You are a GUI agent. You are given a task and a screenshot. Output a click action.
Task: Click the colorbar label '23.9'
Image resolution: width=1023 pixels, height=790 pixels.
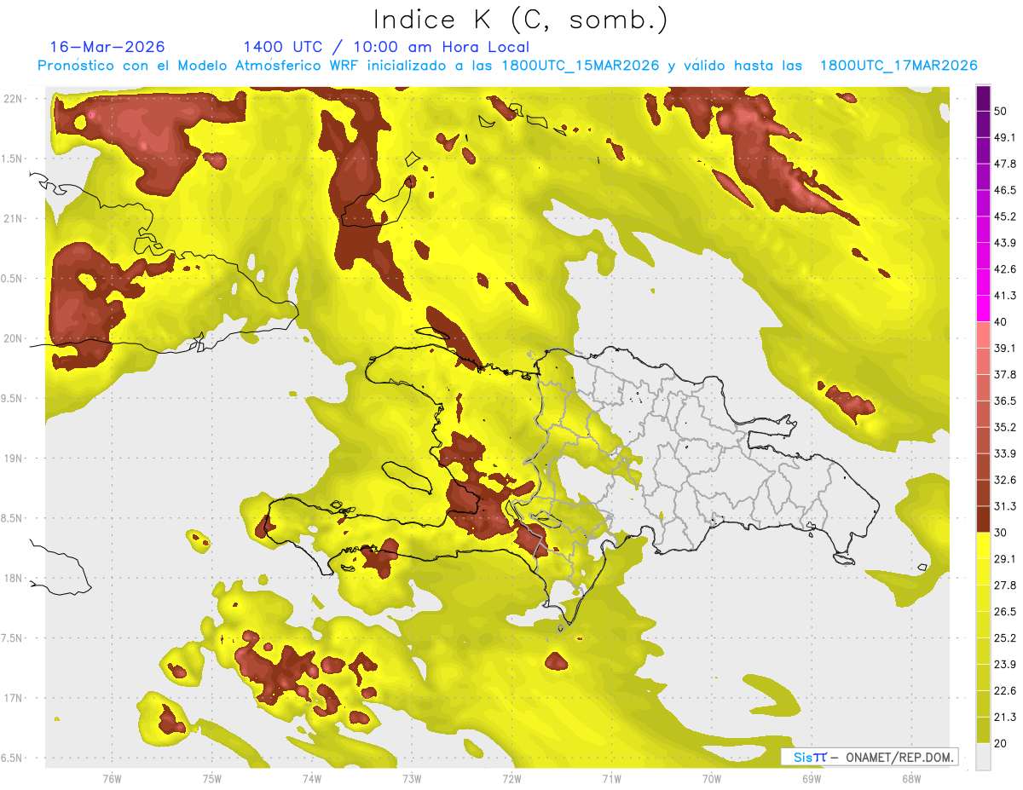1005,665
